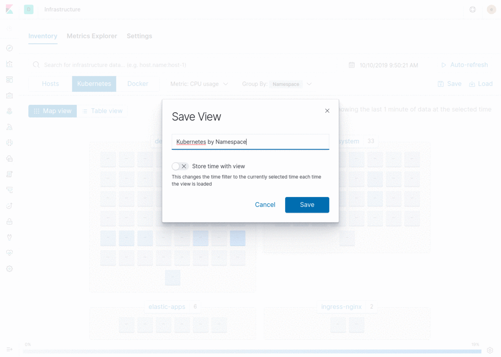
Task: Open the Metric: CPU usage dropdown
Action: pyautogui.click(x=199, y=84)
